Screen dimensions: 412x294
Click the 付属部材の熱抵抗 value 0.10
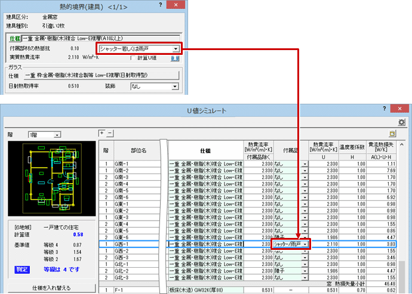75,48
